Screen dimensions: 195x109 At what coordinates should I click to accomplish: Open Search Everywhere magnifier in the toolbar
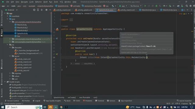187,6
